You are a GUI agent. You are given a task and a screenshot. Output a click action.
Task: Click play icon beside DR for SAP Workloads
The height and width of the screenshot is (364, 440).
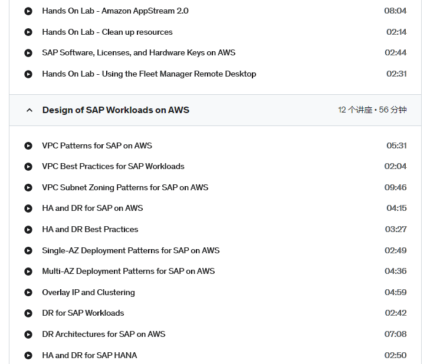click(x=28, y=313)
